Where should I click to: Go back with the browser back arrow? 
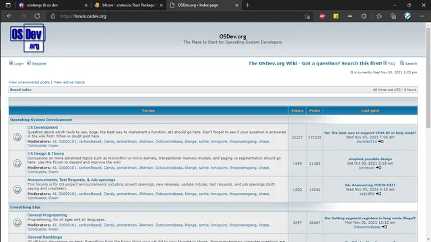[x=9, y=16]
